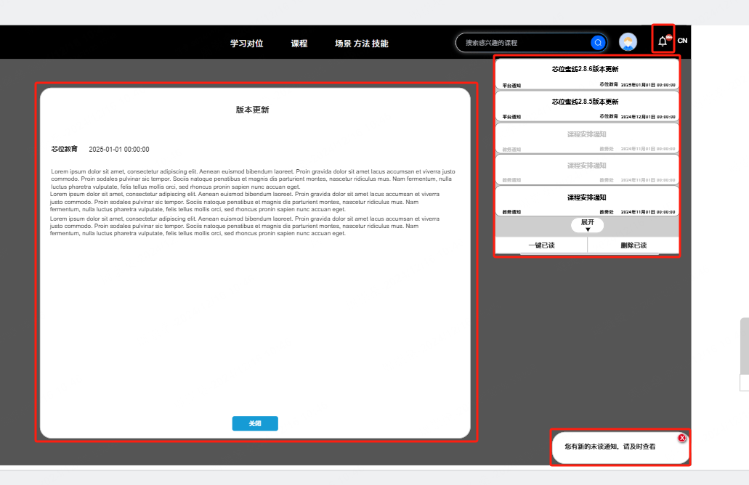
Task: Close the 版本更新 dialog with 关闭
Action: click(x=255, y=423)
